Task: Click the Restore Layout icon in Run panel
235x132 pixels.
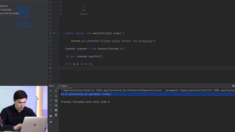Action: (x=51, y=116)
